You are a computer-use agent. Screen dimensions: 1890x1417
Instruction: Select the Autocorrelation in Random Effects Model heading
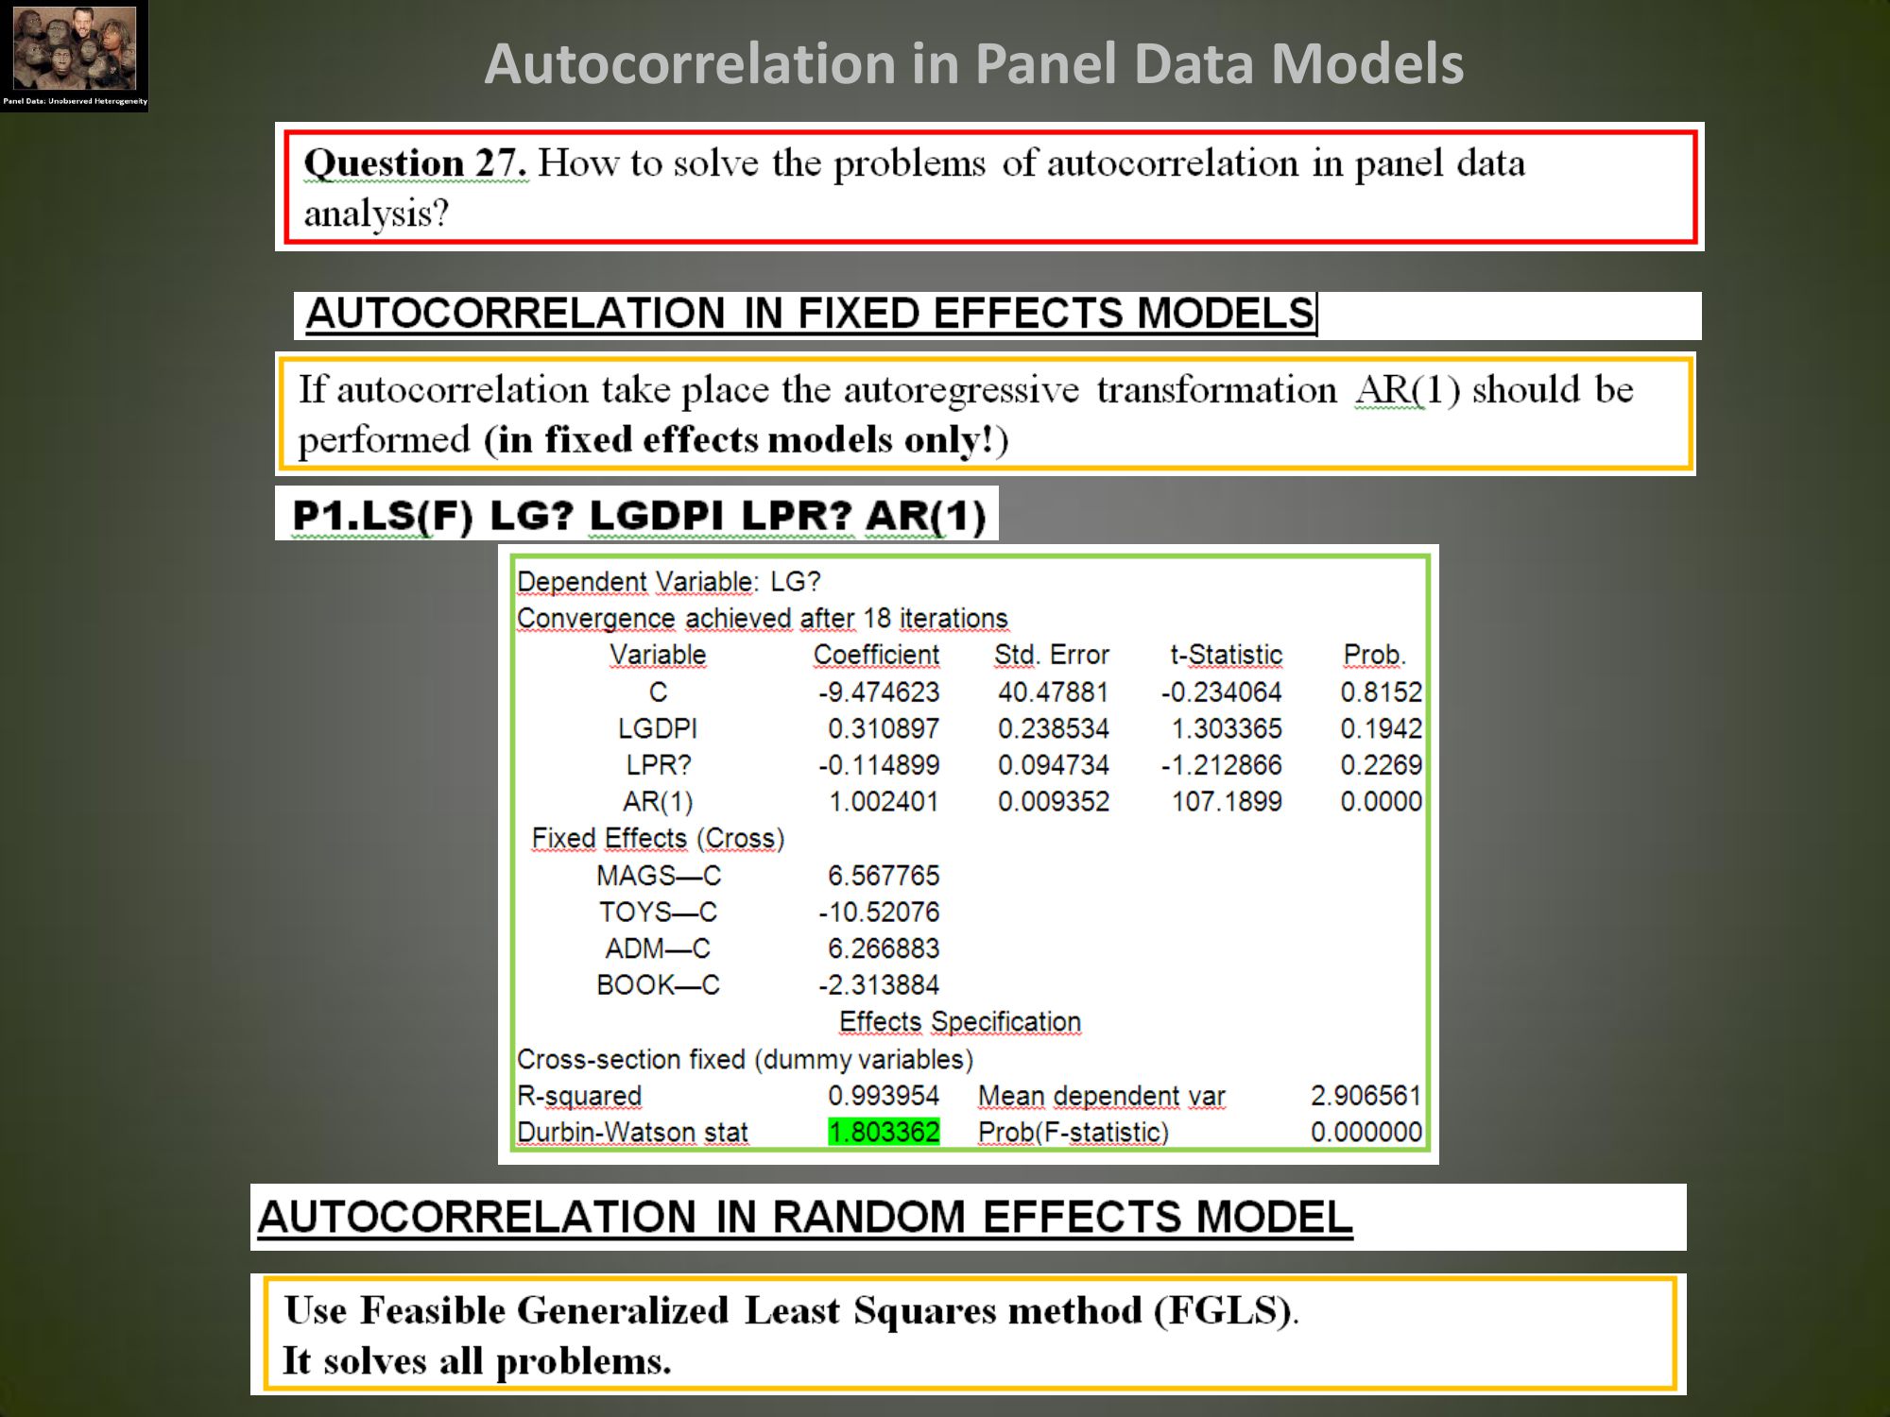pyautogui.click(x=805, y=1217)
